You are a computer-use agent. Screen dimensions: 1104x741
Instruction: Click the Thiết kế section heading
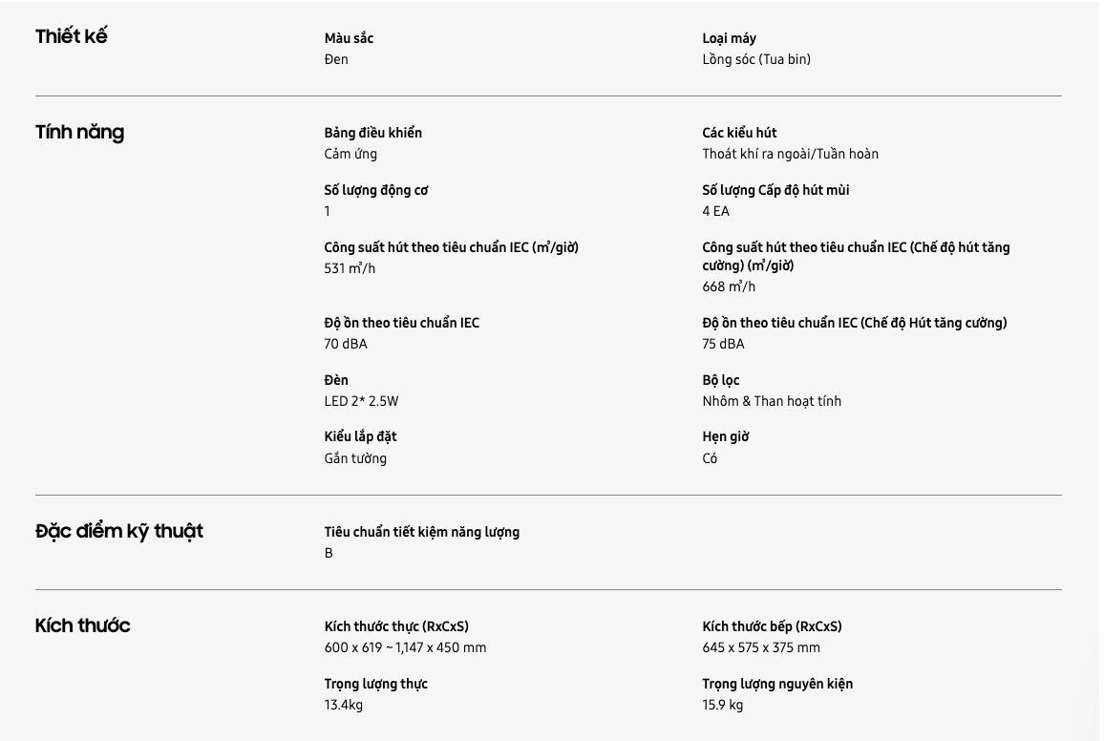[x=72, y=36]
